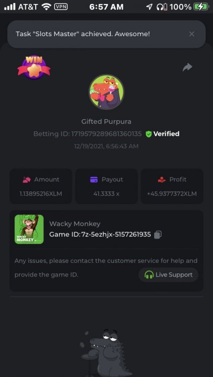
Task: Select the Payout card
Action: click(x=107, y=186)
